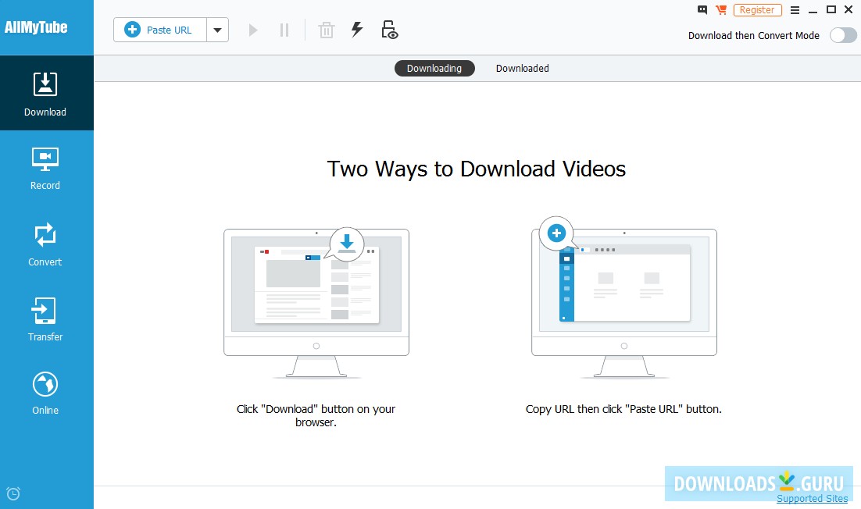Click the alarm clock scheduler icon
This screenshot has width=861, height=509.
(13, 493)
